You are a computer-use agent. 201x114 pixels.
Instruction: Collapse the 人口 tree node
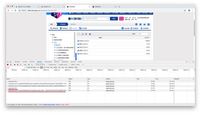click(53, 43)
